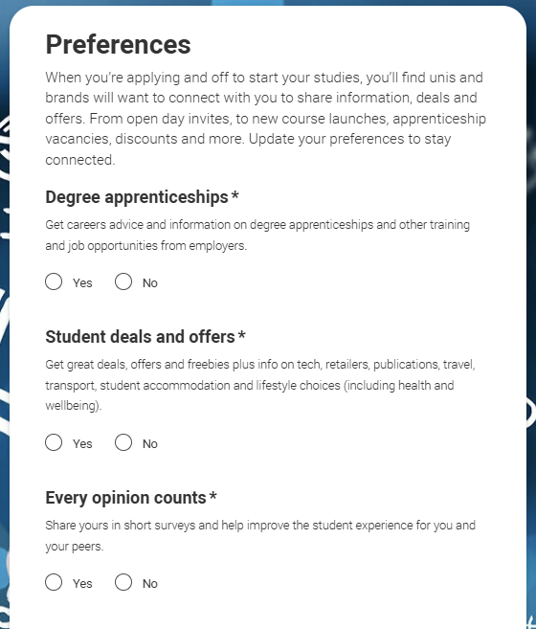
Task: Click the careers advice description text
Action: tap(257, 236)
